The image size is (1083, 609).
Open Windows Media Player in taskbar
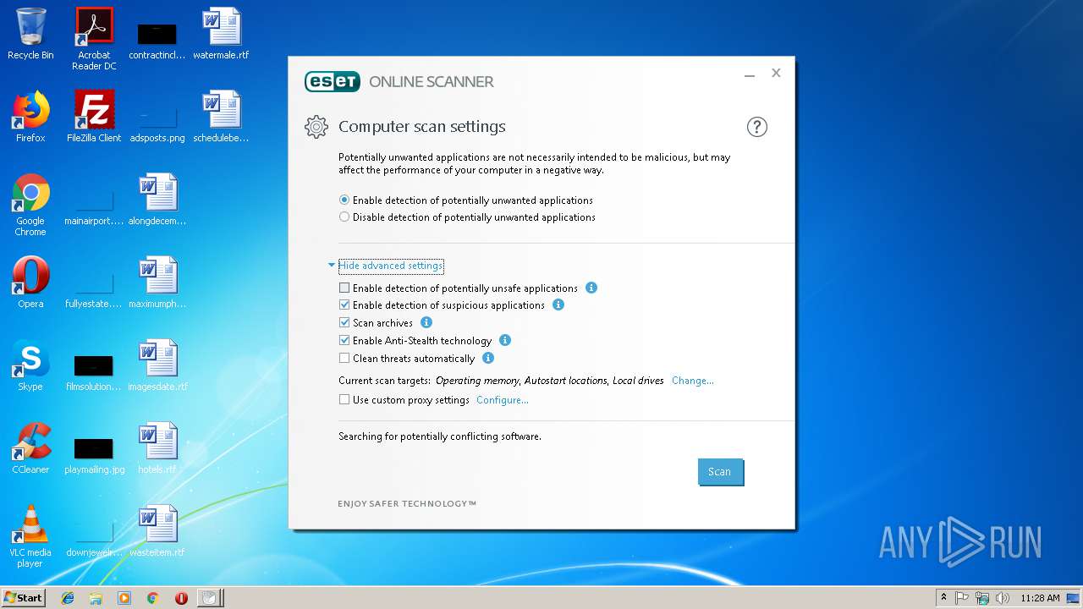124,598
